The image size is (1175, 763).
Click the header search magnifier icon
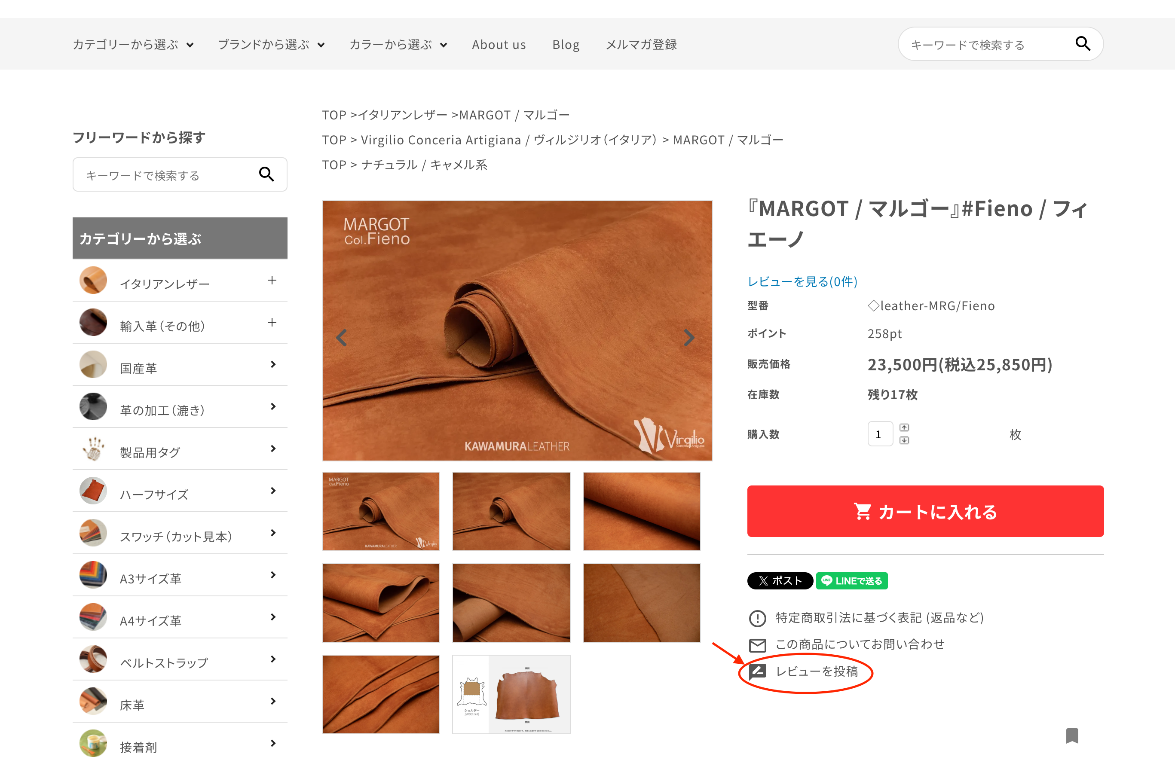point(1083,44)
